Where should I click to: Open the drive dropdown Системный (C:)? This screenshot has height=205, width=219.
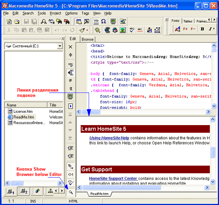coord(60,46)
